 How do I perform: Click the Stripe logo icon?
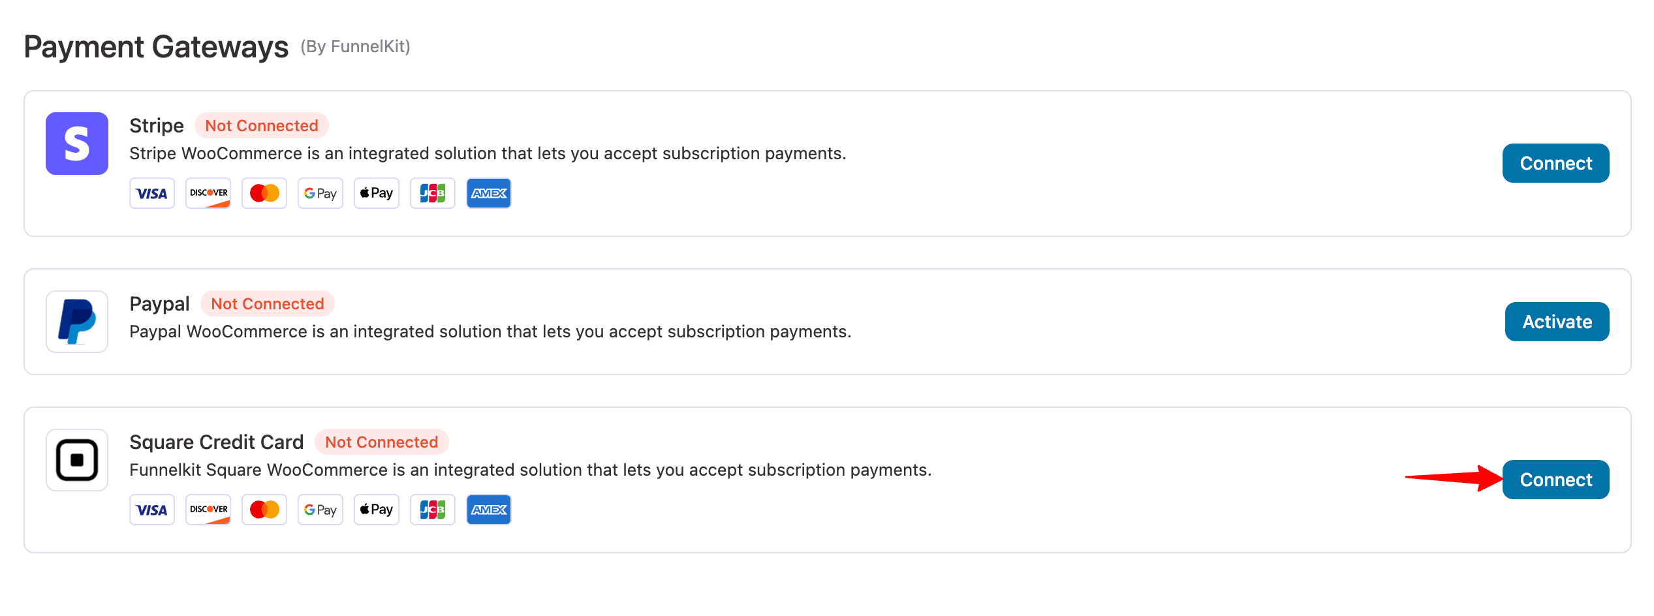77,144
